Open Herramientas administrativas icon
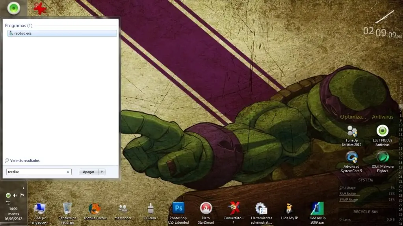Image resolution: width=403 pixels, height=226 pixels. tap(262, 213)
